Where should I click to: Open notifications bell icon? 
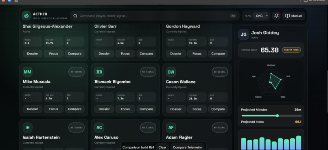point(276,16)
